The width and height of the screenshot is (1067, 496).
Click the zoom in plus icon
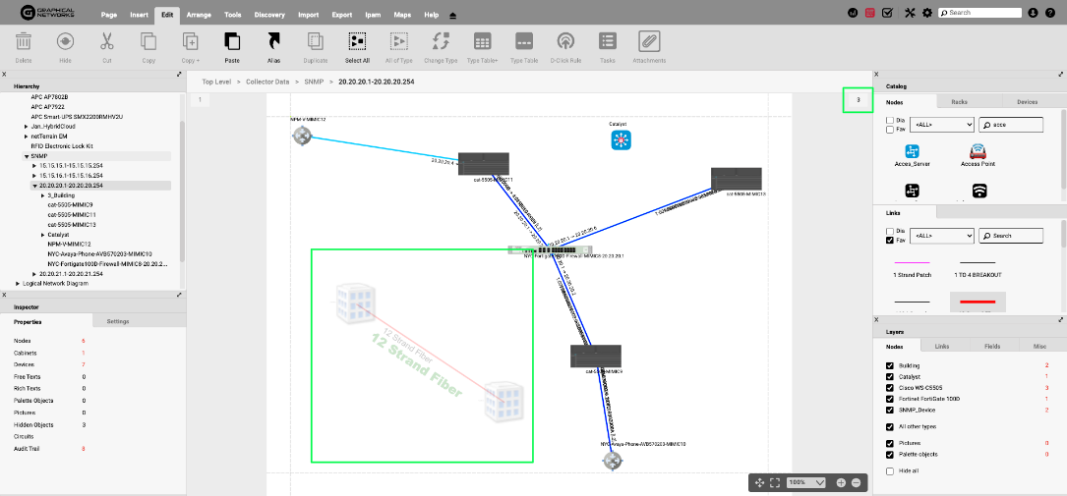pos(841,483)
